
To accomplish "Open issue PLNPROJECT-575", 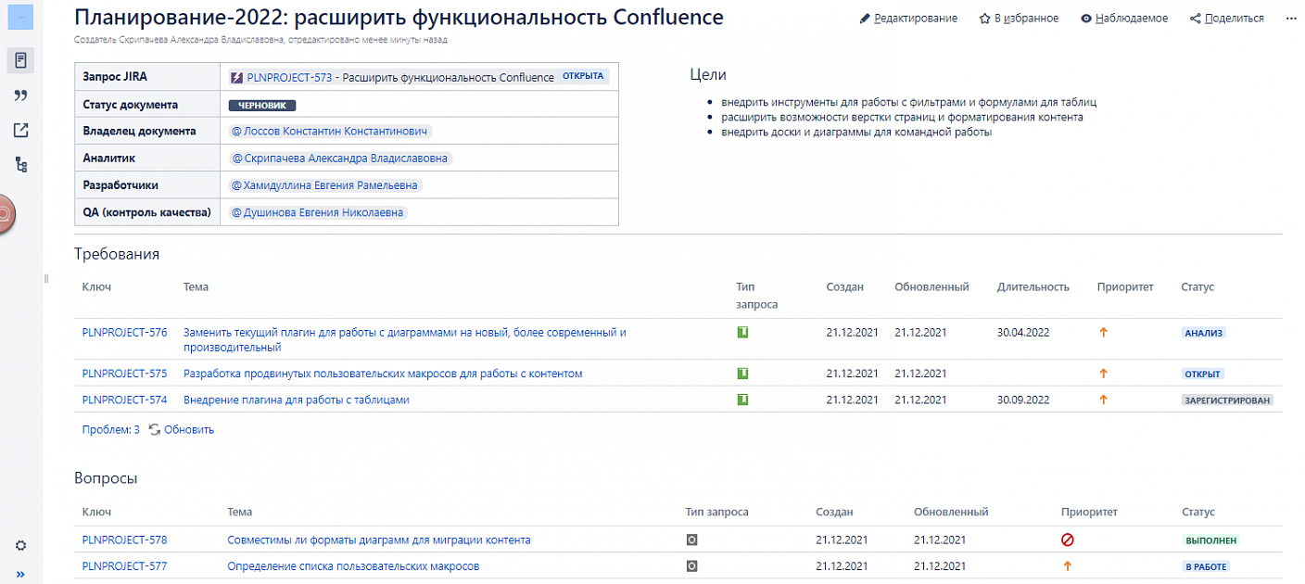I will 124,374.
